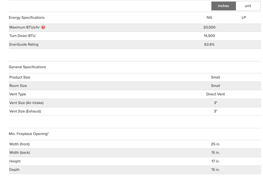Click the Maximum BTUs/hr row label
The height and width of the screenshot is (179, 263).
point(25,27)
